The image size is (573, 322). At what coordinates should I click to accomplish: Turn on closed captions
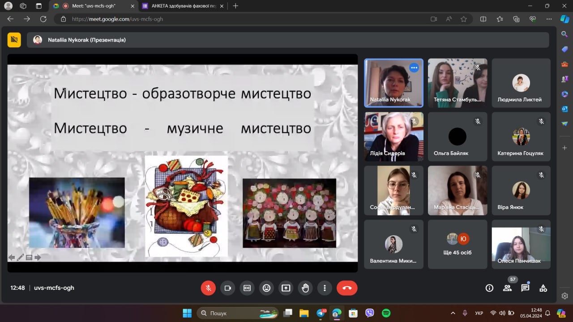[247, 288]
